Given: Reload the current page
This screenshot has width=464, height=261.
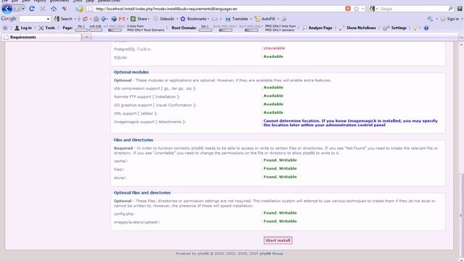Looking at the screenshot, I should point(32,9).
